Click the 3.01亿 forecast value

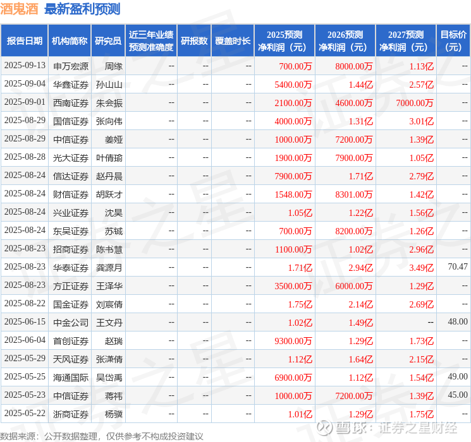(x=422, y=121)
